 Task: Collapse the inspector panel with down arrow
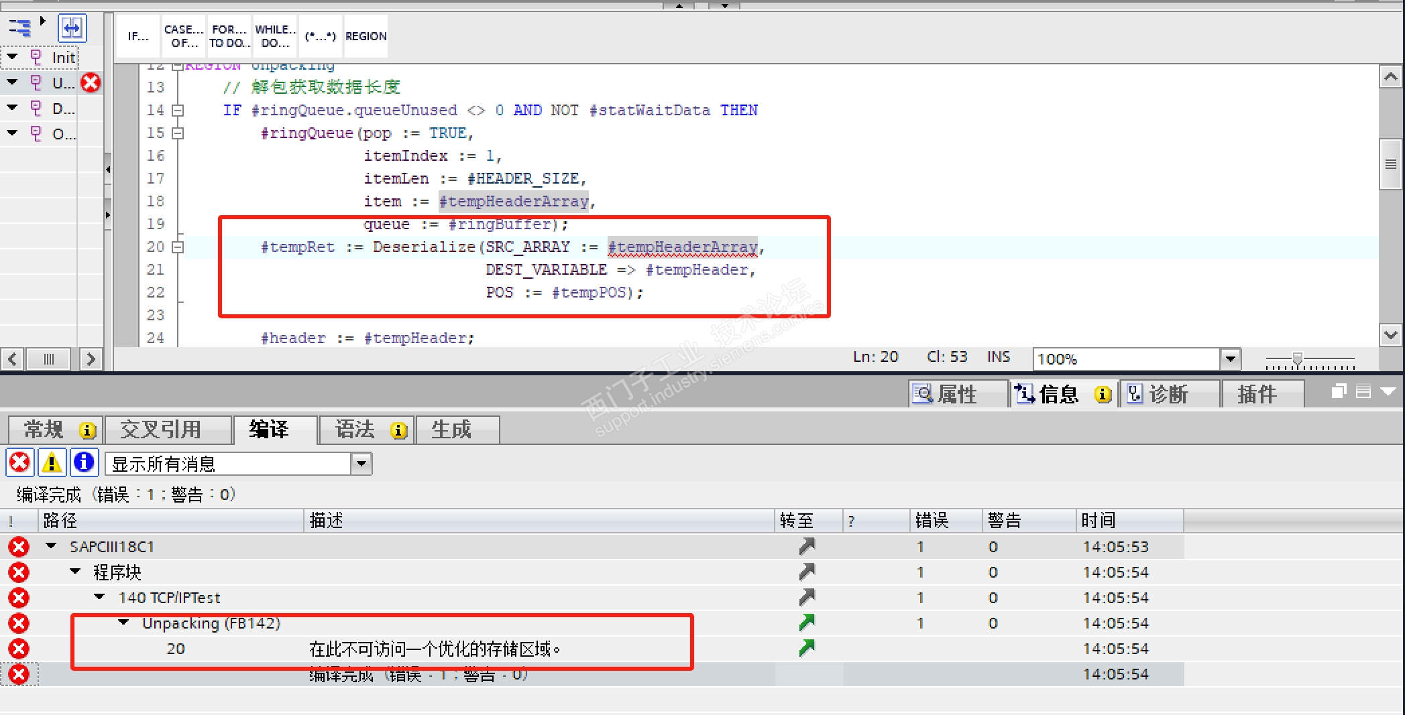(1388, 391)
